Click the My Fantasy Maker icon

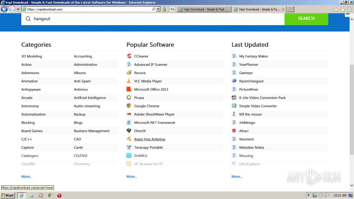234,56
